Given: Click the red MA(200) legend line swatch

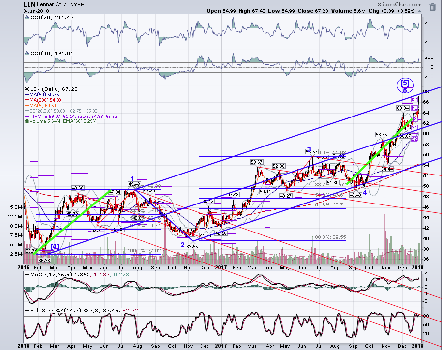Looking at the screenshot, I should point(27,100).
